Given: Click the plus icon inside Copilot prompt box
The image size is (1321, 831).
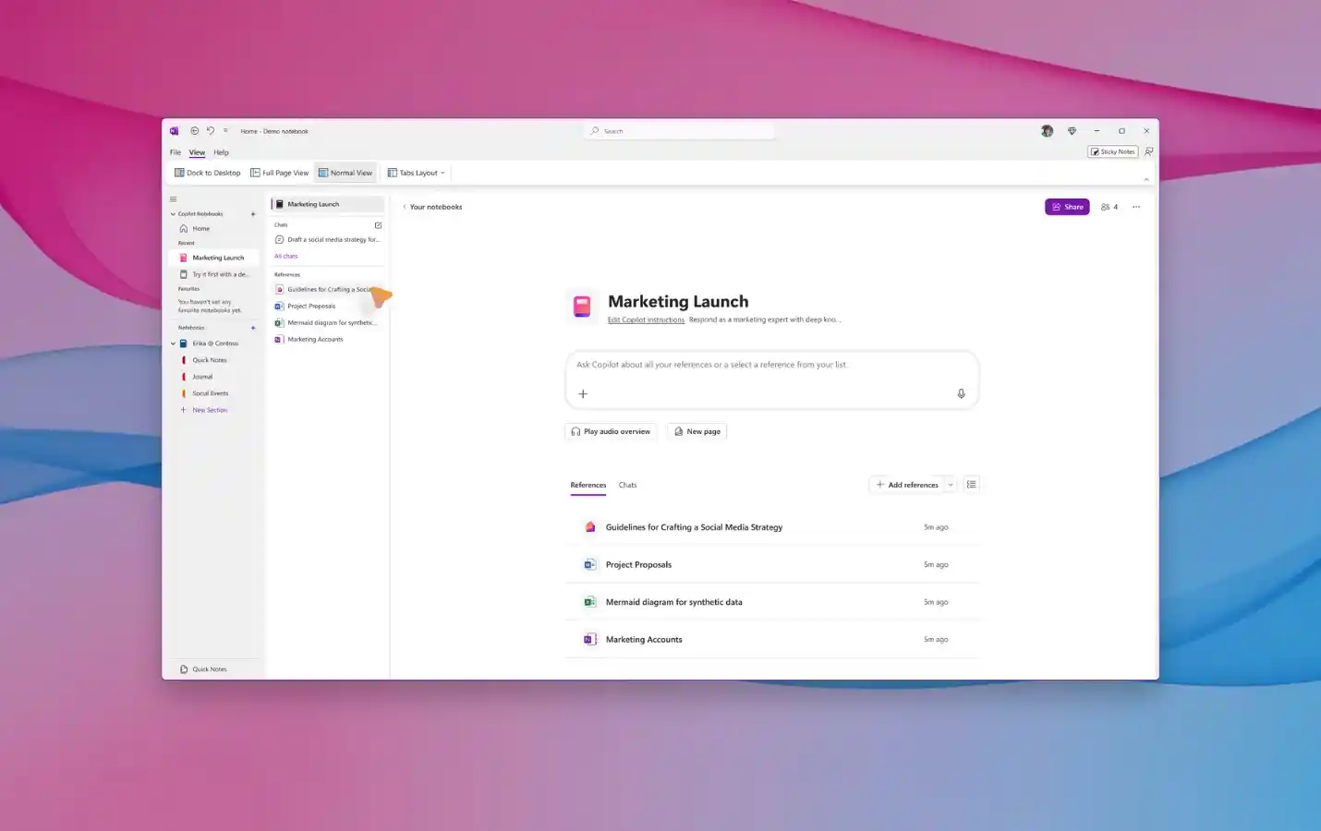Looking at the screenshot, I should 583,393.
